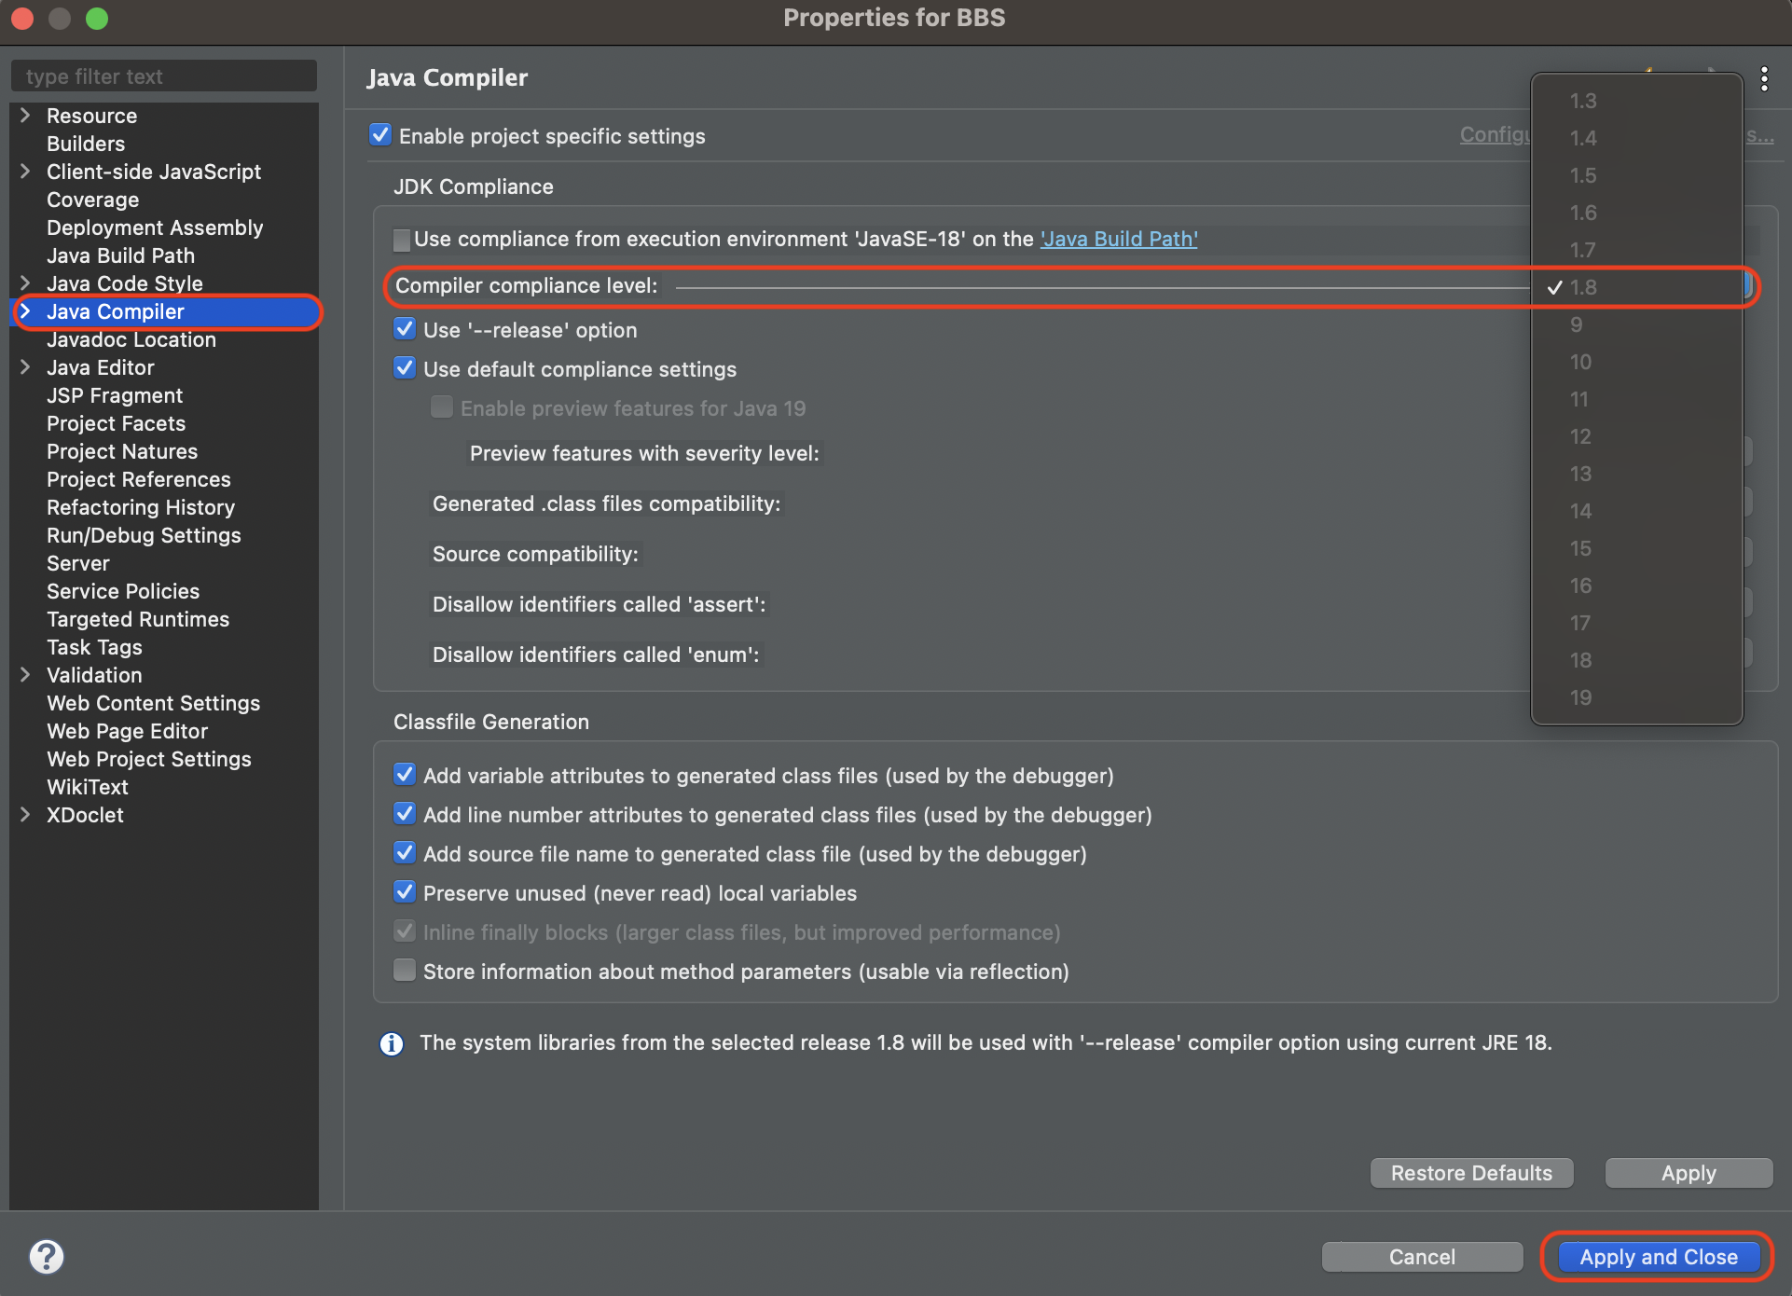Expand the XDoclet tree node
Image resolution: width=1792 pixels, height=1296 pixels.
tap(26, 815)
